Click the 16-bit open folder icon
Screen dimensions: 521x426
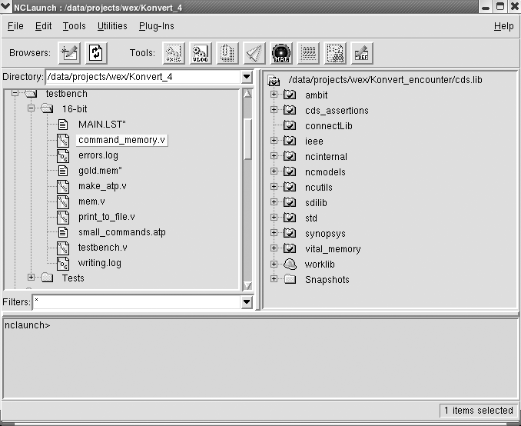(x=47, y=108)
